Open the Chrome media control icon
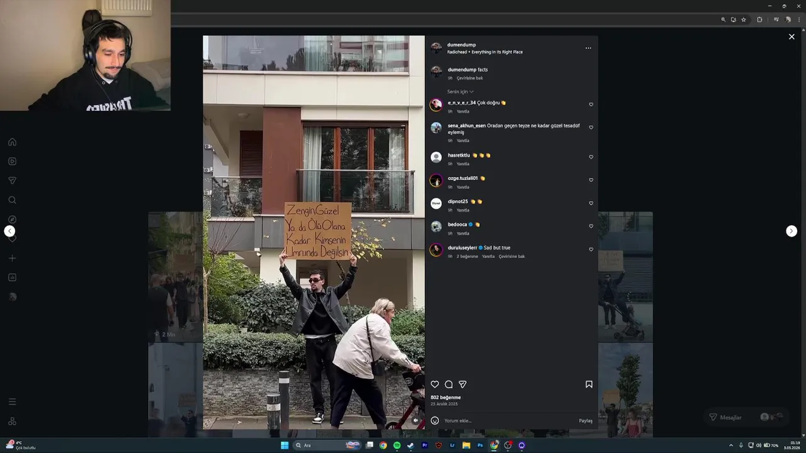 [x=776, y=20]
